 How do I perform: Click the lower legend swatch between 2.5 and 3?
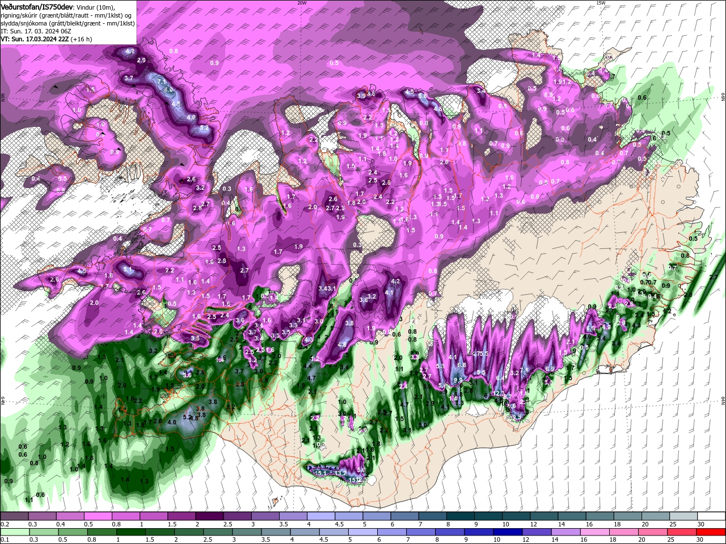(x=218, y=532)
